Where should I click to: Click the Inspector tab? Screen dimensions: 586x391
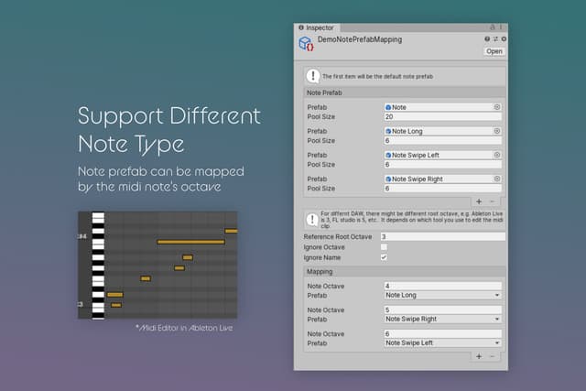(317, 27)
